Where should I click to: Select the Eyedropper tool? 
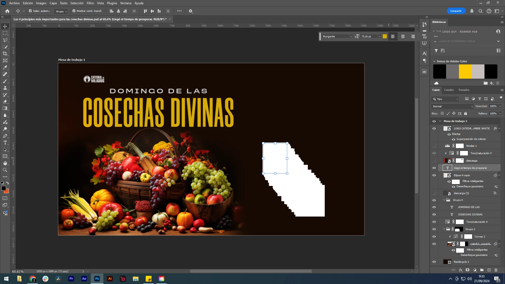(5, 67)
